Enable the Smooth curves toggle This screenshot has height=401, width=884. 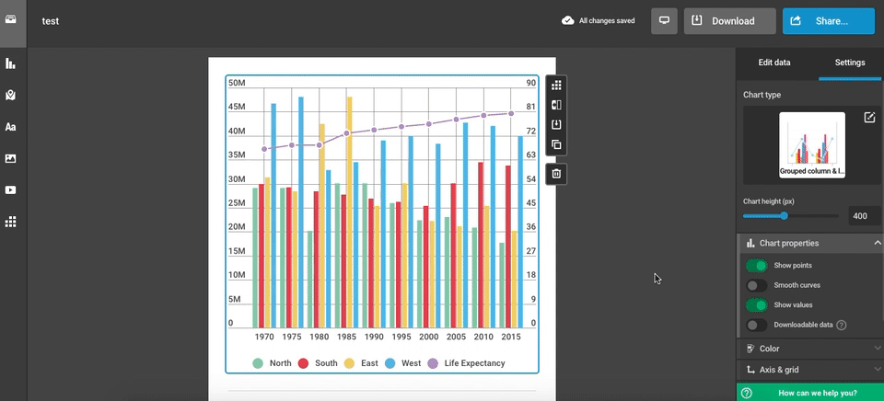tap(756, 285)
